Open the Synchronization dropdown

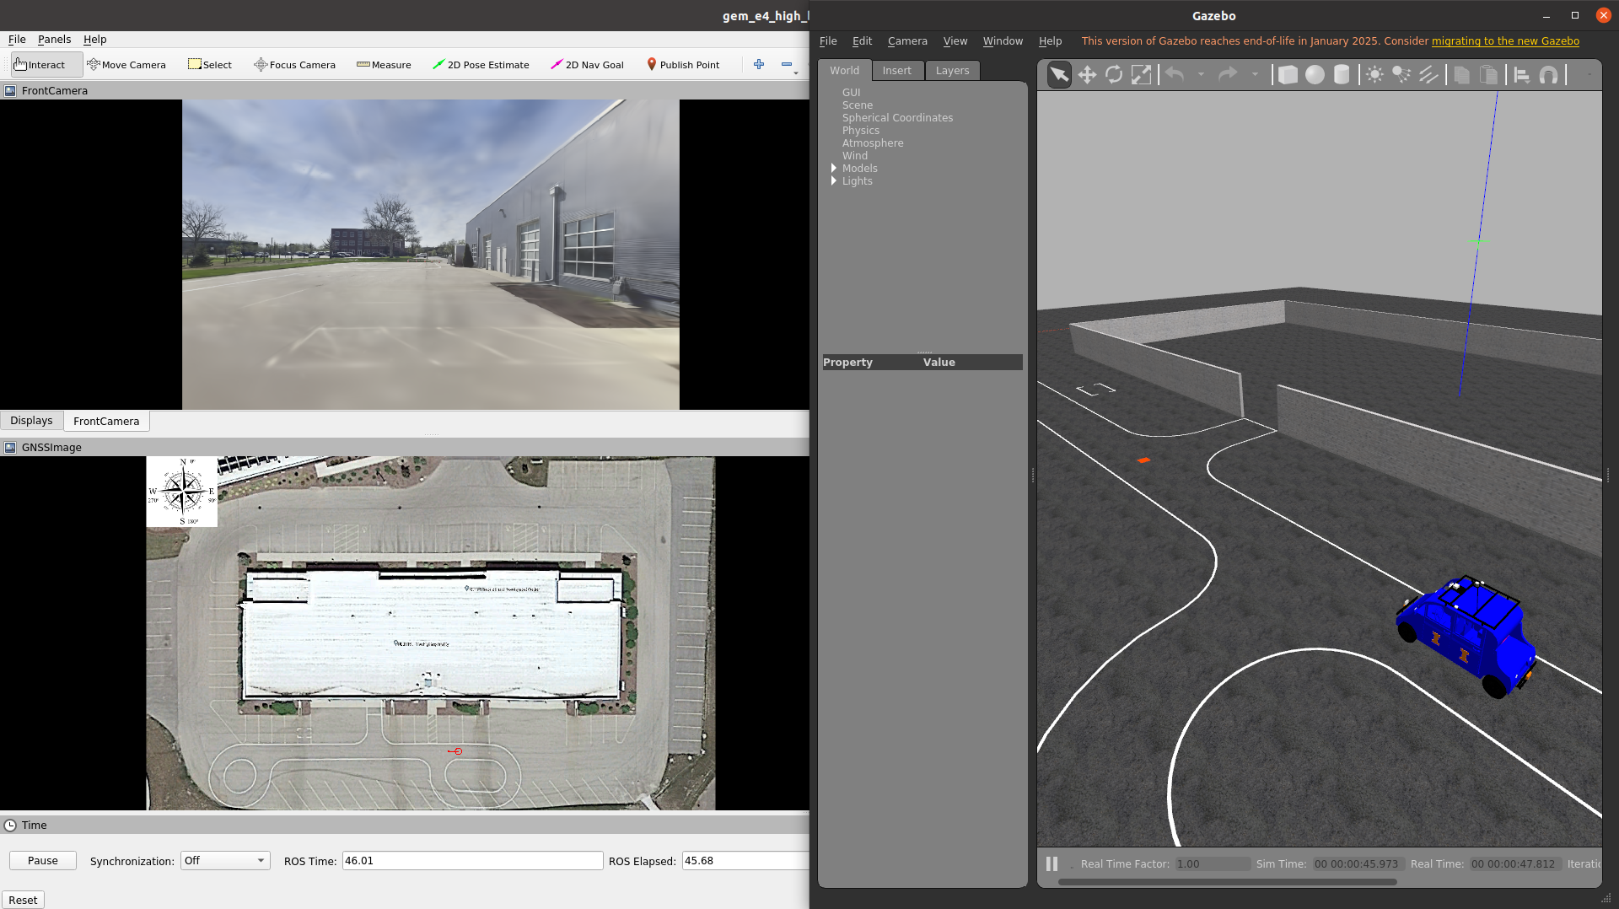[225, 861]
